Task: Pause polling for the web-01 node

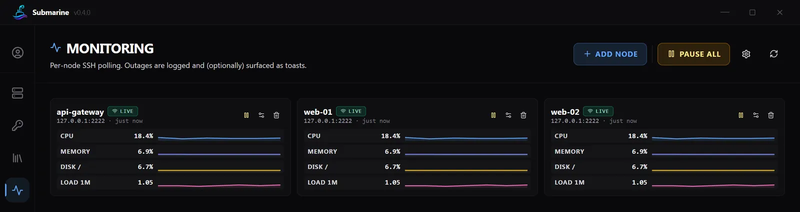Action: [x=493, y=115]
